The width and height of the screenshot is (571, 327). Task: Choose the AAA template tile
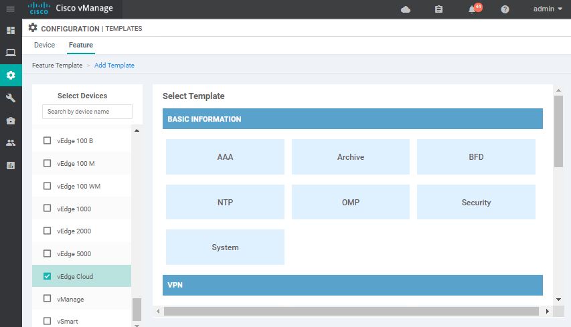(x=225, y=157)
